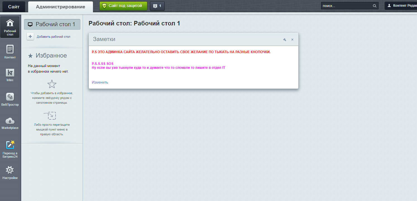417x201 pixels.
Task: Click the Рабочий стол: Рабочий стол 1 heading
Action: pyautogui.click(x=134, y=23)
